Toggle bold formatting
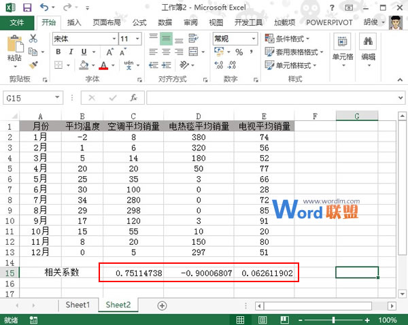Image resolution: width=408 pixels, height=325 pixels. [x=58, y=52]
